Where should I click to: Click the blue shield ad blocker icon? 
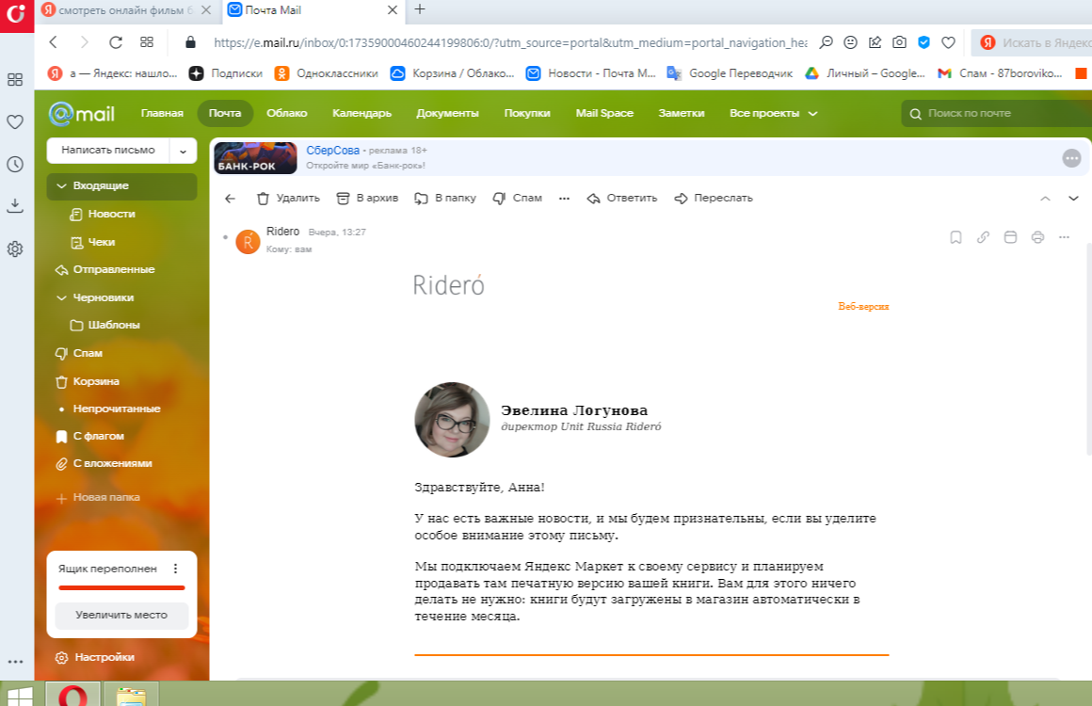click(923, 42)
